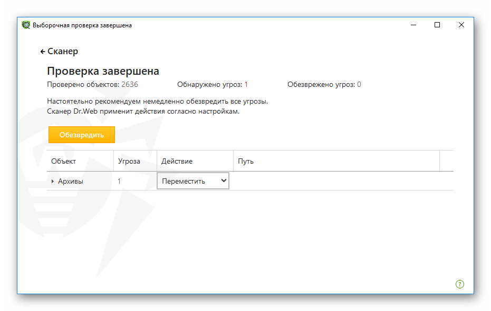
Task: Minimize the scan results window
Action: 413,25
